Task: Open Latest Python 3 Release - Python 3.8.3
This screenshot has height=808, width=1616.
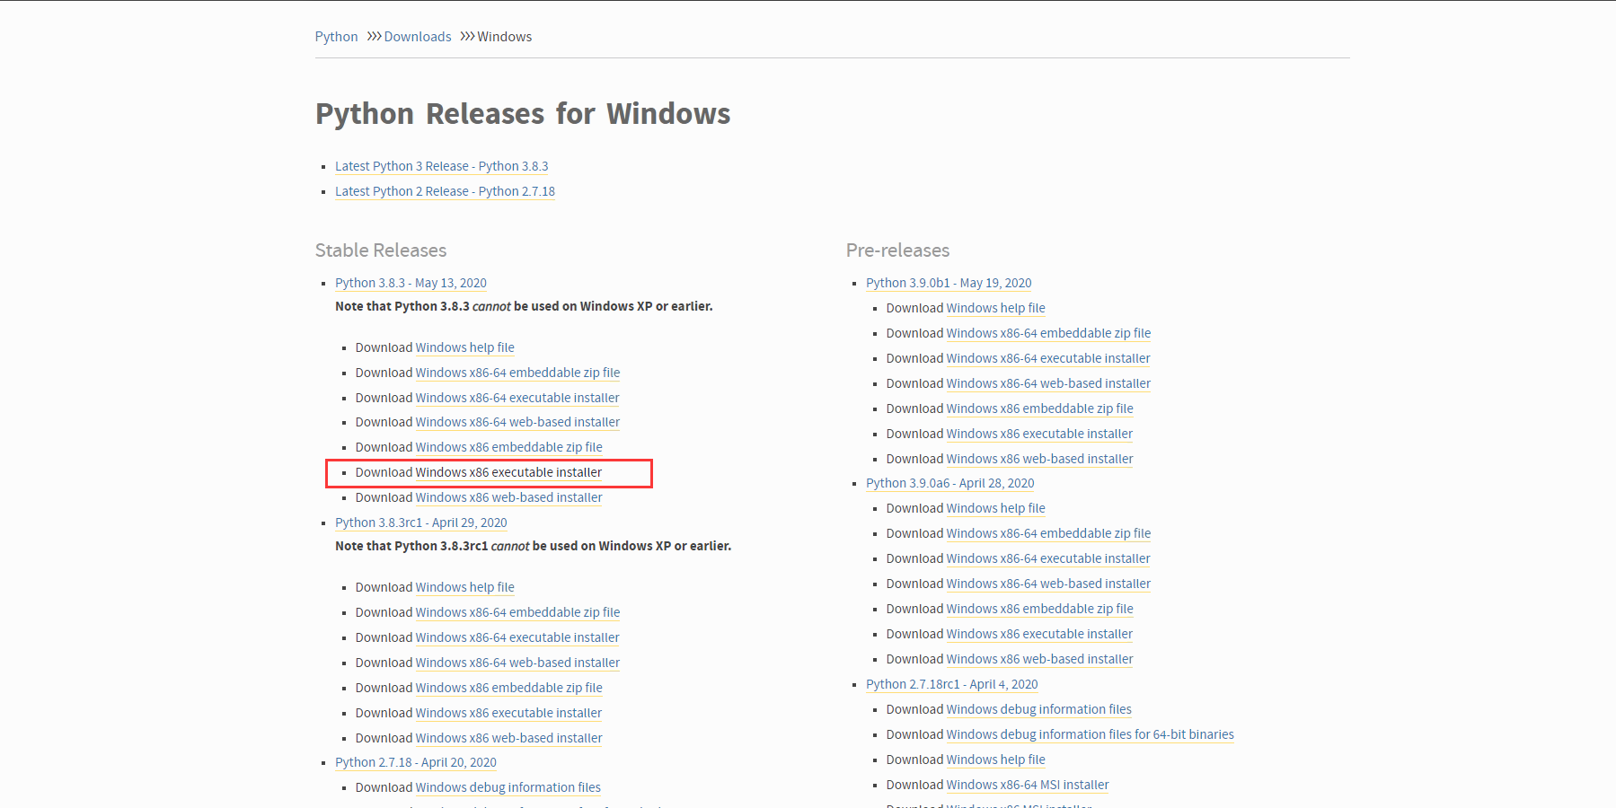Action: pyautogui.click(x=441, y=166)
